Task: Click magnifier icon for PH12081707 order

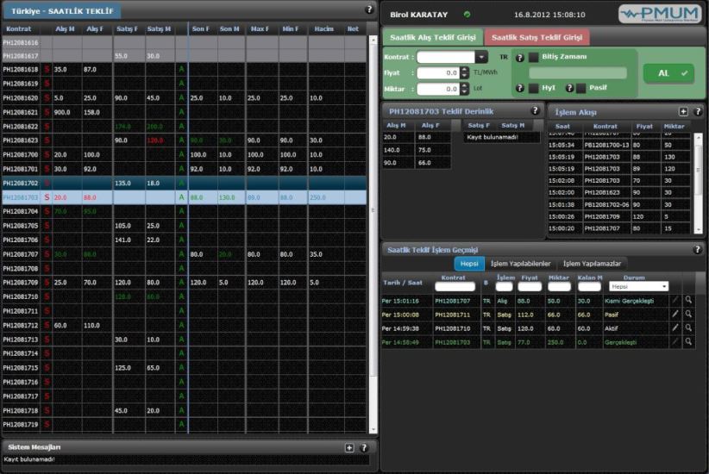Action: click(x=688, y=301)
